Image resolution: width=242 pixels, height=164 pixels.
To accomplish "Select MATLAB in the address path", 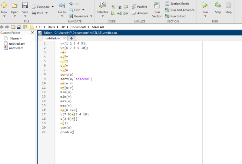I will (x=98, y=27).
